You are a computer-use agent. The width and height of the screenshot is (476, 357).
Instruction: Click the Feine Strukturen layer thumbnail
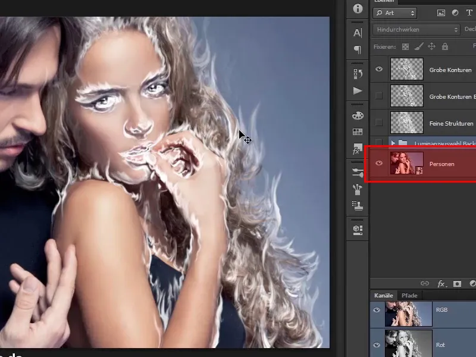point(406,123)
